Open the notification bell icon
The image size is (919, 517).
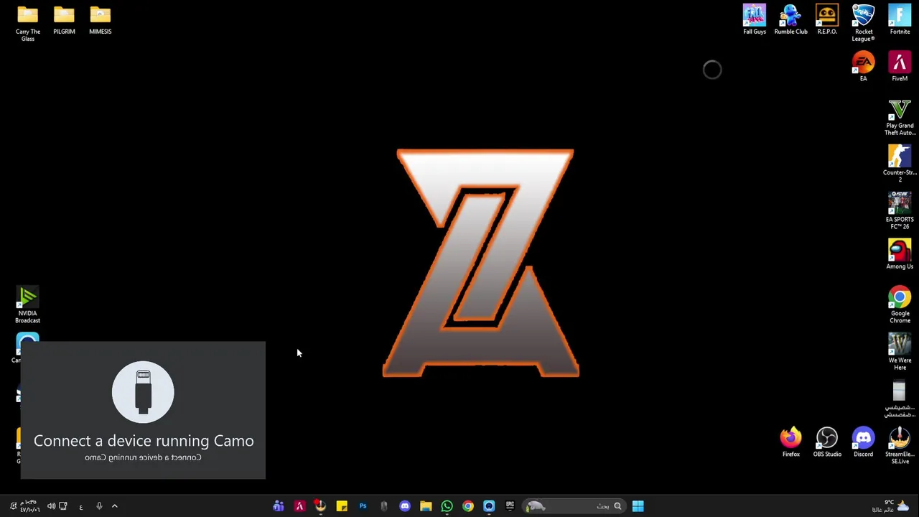(x=13, y=506)
